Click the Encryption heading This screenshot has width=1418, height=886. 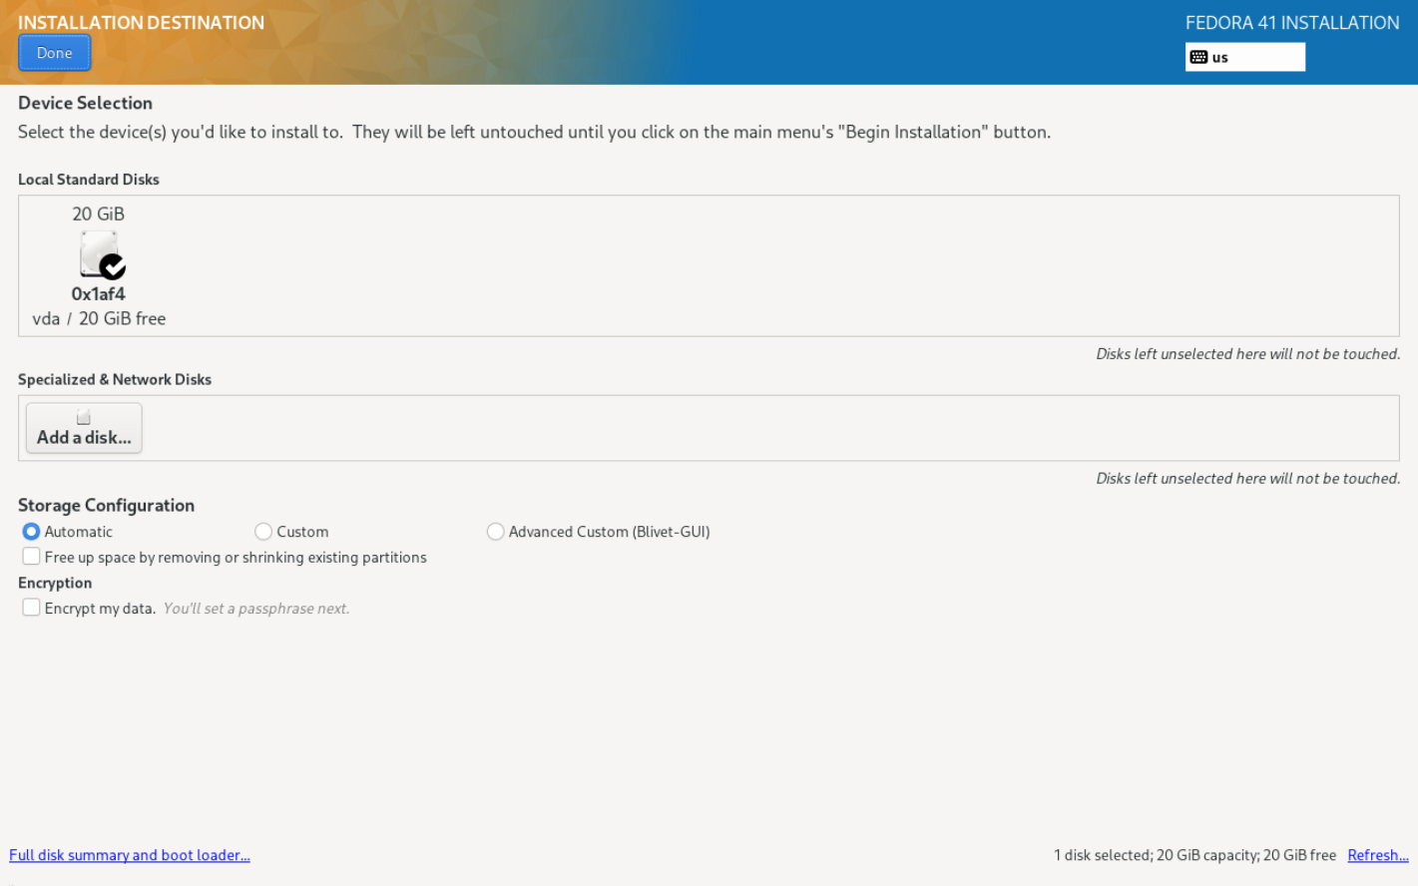click(55, 583)
